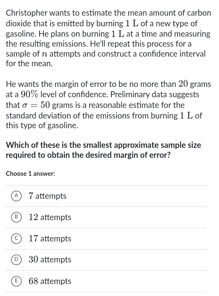Click the "Choose 1 answer:" label
Viewport: 219px width, 296px height.
point(31,173)
